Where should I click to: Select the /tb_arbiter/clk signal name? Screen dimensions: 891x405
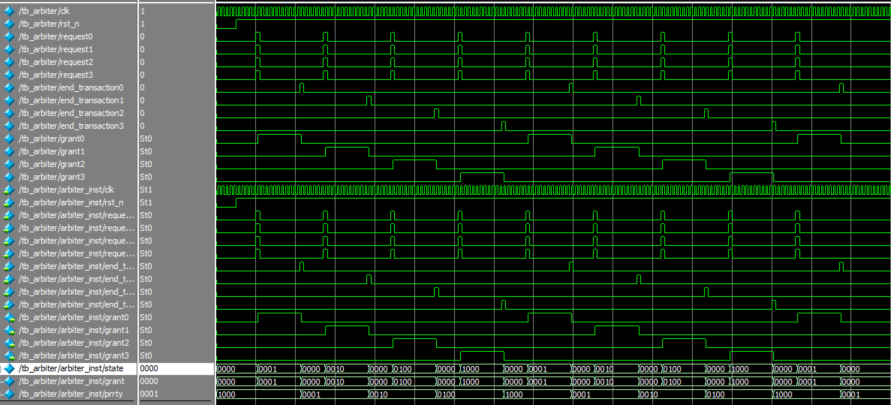pos(44,11)
